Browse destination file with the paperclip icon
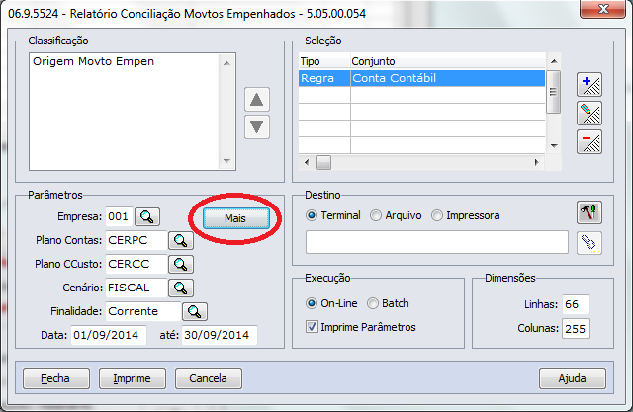The width and height of the screenshot is (633, 412). [x=589, y=243]
